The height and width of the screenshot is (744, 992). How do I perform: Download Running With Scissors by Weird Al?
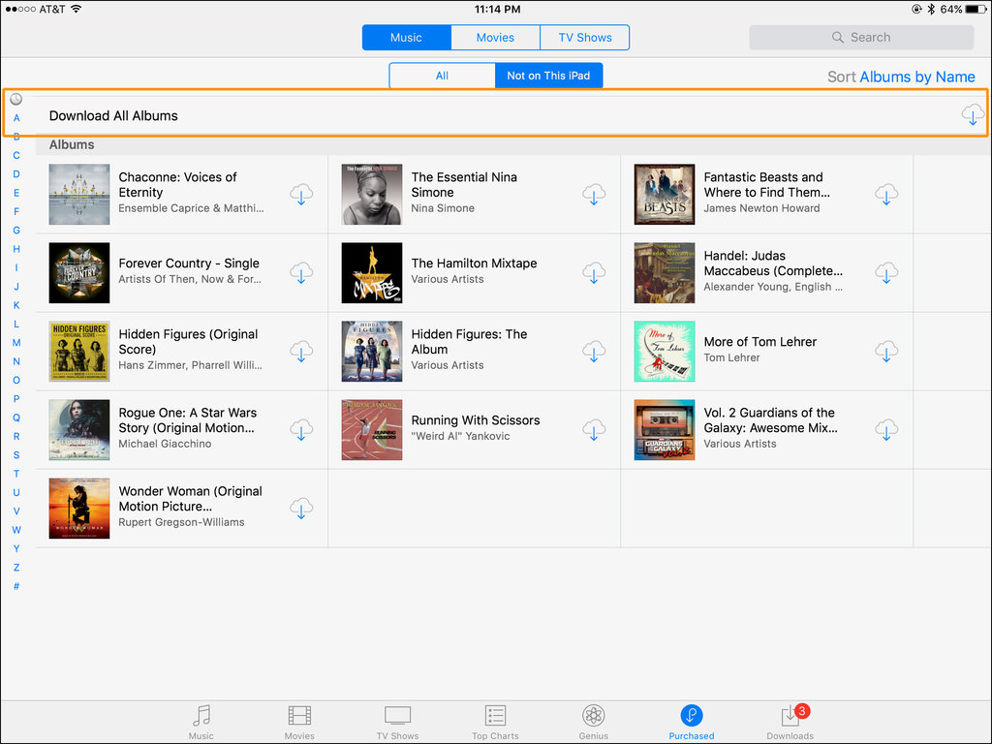coord(594,430)
